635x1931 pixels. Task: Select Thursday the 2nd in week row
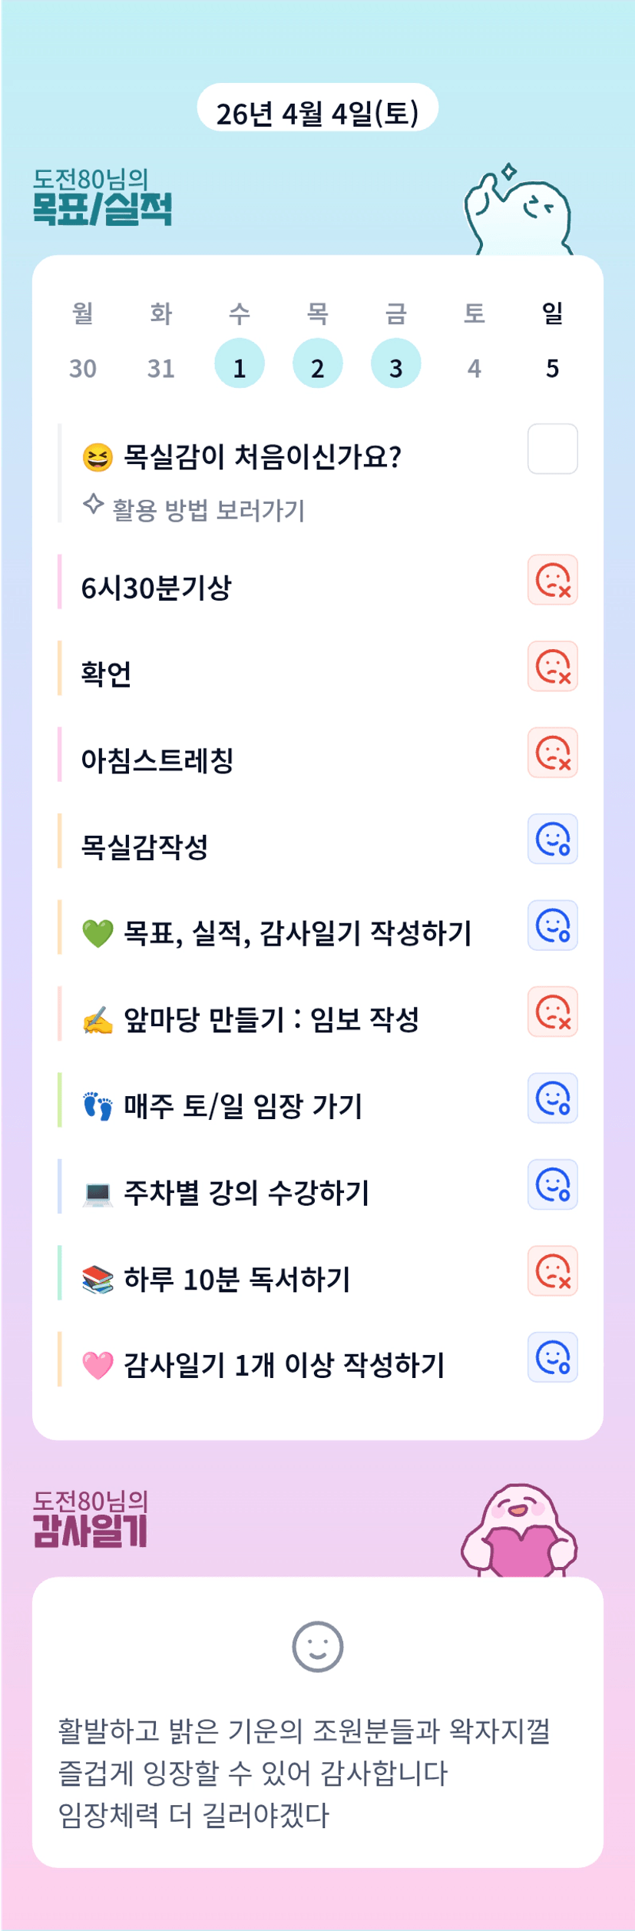point(317,363)
